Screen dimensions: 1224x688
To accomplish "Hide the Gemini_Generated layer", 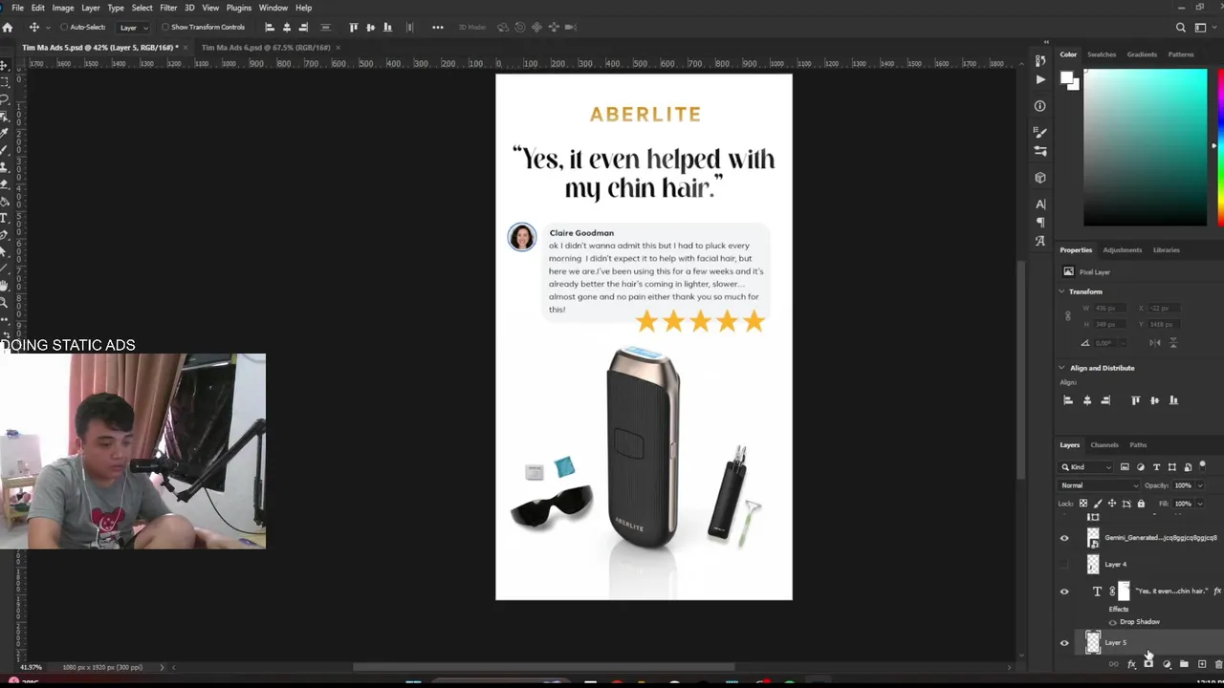I will [x=1064, y=538].
